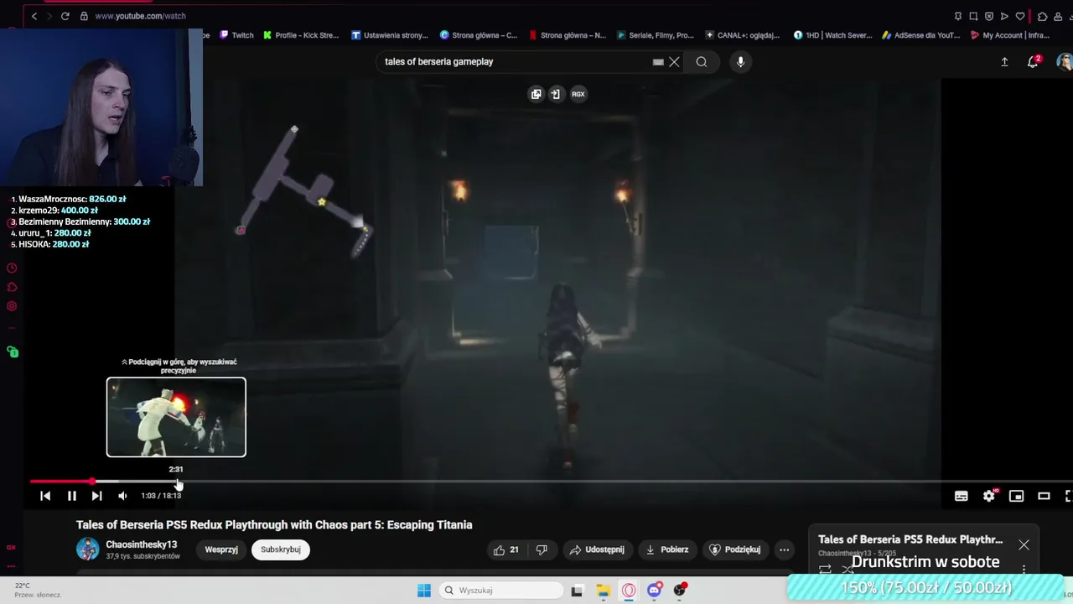Open the AdSense dla YouTube bookmark
This screenshot has height=604, width=1073.
[920, 35]
